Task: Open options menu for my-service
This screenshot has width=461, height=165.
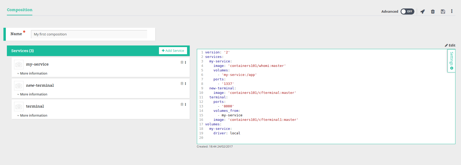Action: pyautogui.click(x=185, y=62)
